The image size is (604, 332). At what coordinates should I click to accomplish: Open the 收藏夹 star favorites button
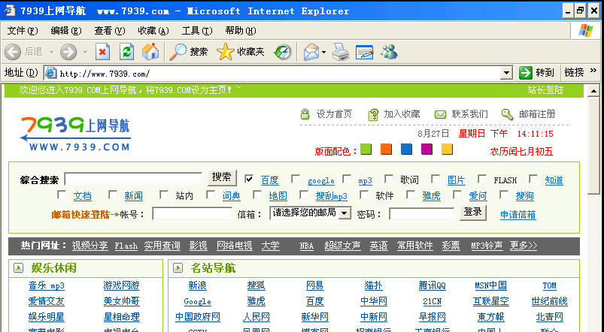point(241,52)
